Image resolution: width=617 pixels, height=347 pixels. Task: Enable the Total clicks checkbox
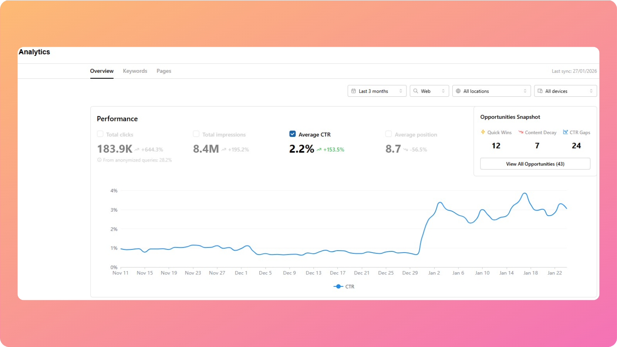pyautogui.click(x=100, y=134)
